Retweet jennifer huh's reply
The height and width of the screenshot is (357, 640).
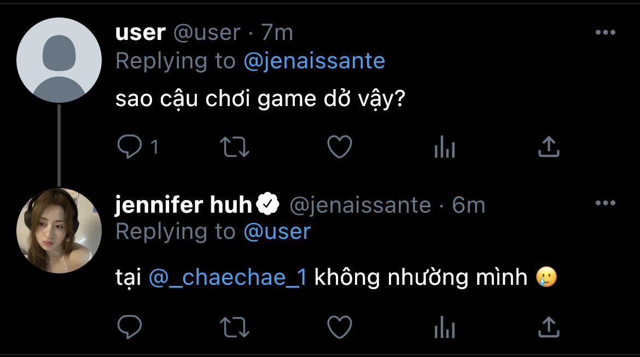pyautogui.click(x=234, y=327)
